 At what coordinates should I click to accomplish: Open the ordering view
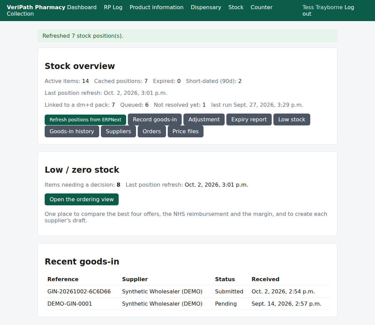(81, 199)
